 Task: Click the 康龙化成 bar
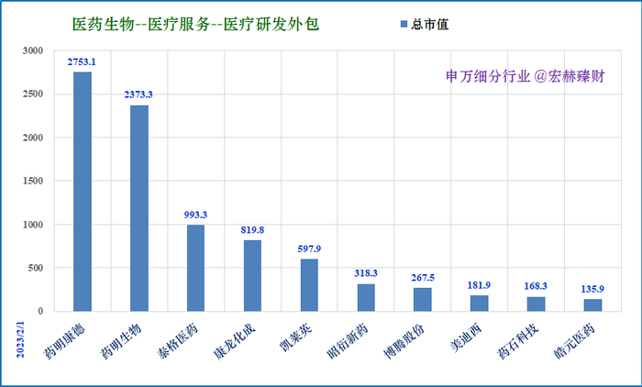252,276
